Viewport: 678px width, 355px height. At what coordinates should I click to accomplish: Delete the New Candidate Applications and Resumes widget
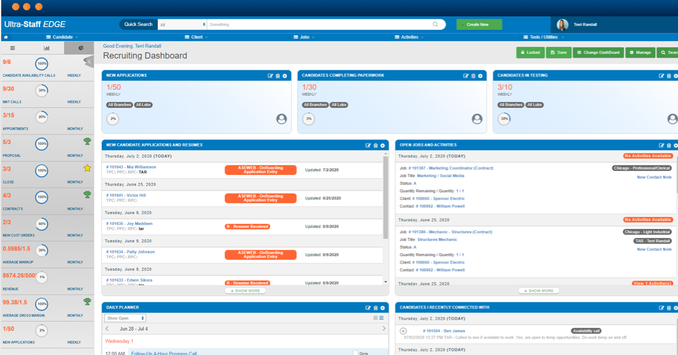[375, 146]
